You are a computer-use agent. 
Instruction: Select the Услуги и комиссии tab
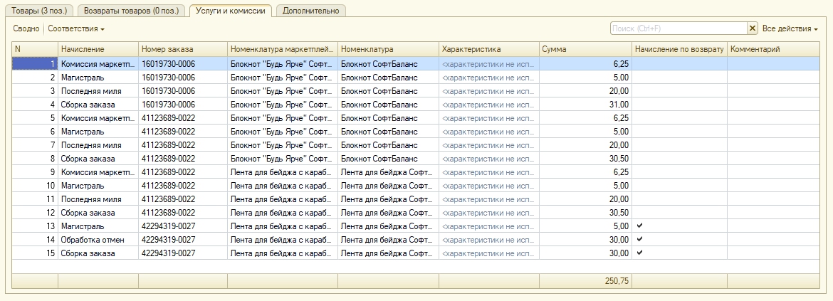click(231, 11)
